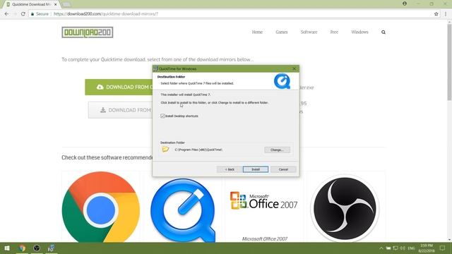Show hidden system tray icons

tap(381, 248)
